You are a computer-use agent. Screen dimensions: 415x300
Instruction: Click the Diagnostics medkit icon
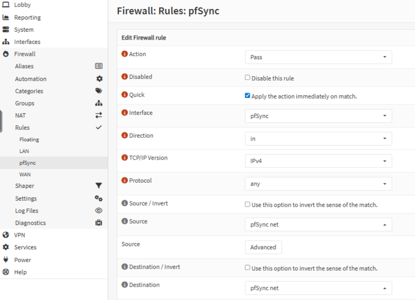coord(99,223)
